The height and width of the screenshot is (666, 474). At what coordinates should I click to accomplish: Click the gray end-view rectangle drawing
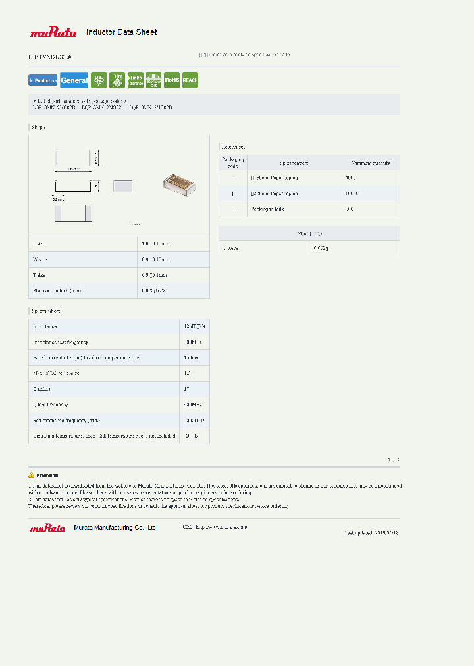(122, 186)
